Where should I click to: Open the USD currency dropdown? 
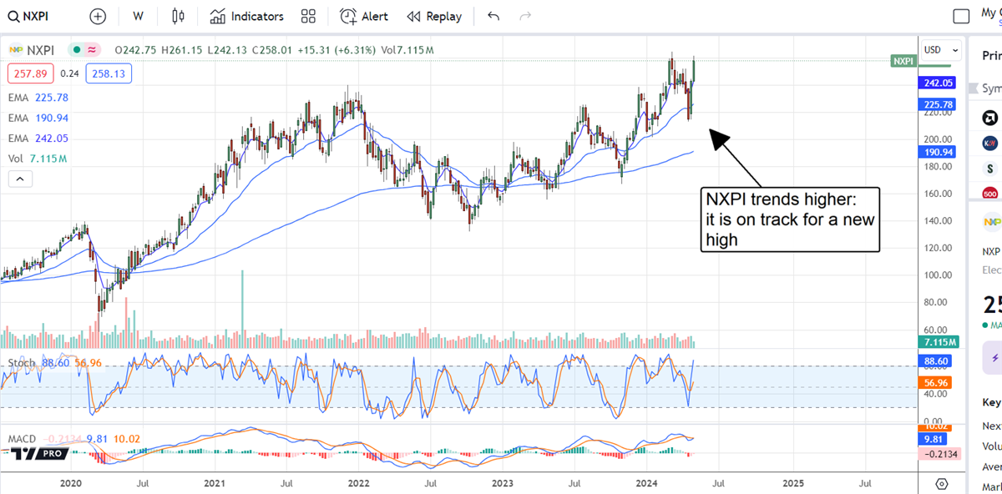tap(940, 50)
